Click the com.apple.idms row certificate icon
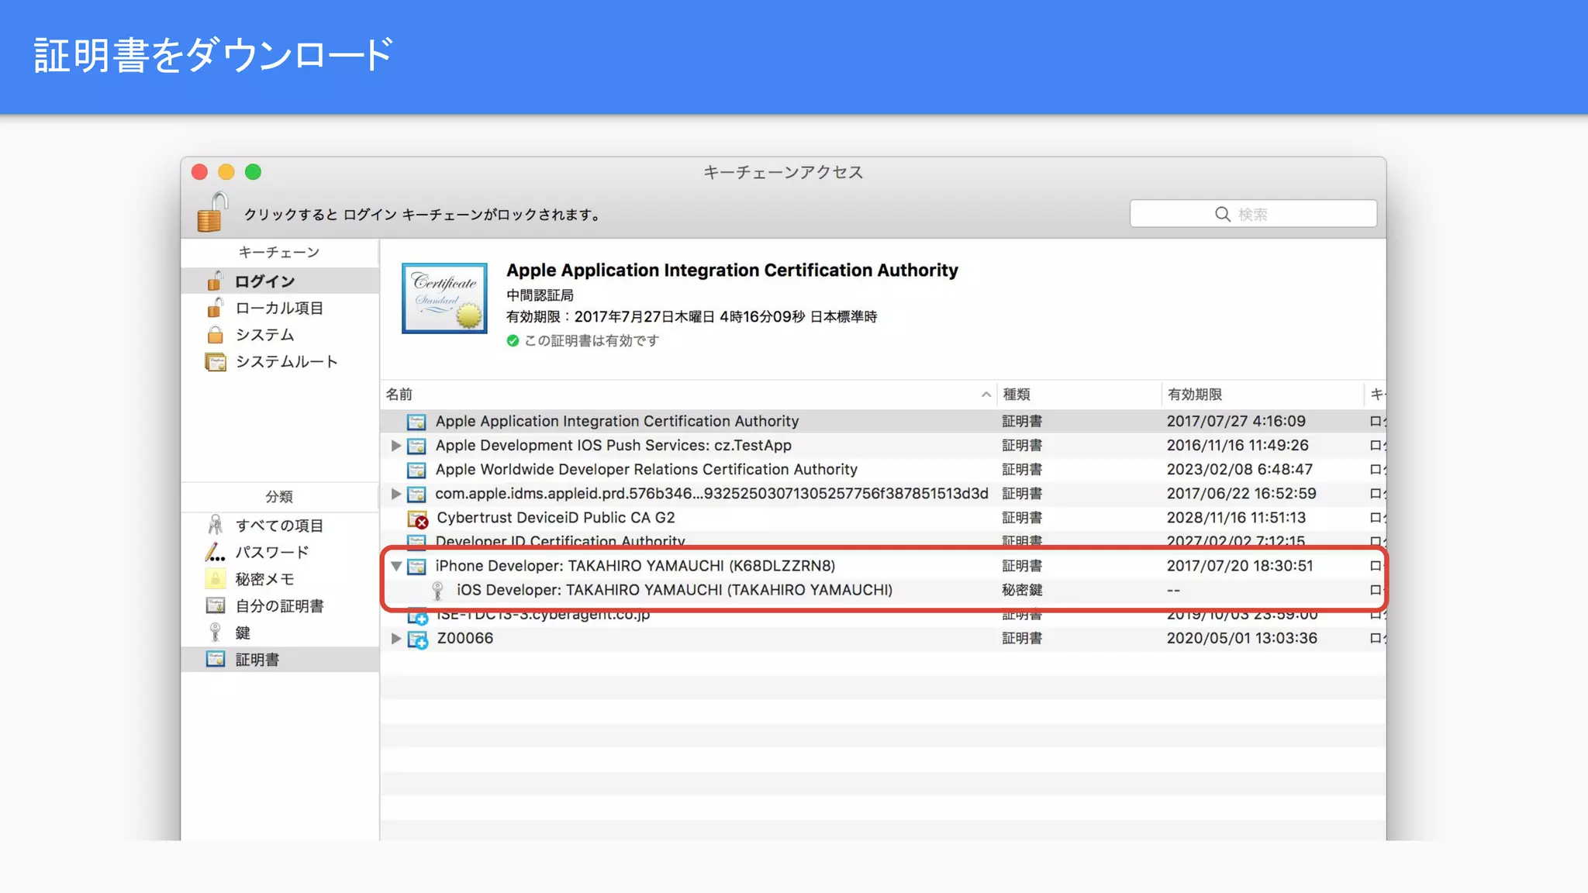Screen dimensions: 1588x893 pyautogui.click(x=416, y=494)
